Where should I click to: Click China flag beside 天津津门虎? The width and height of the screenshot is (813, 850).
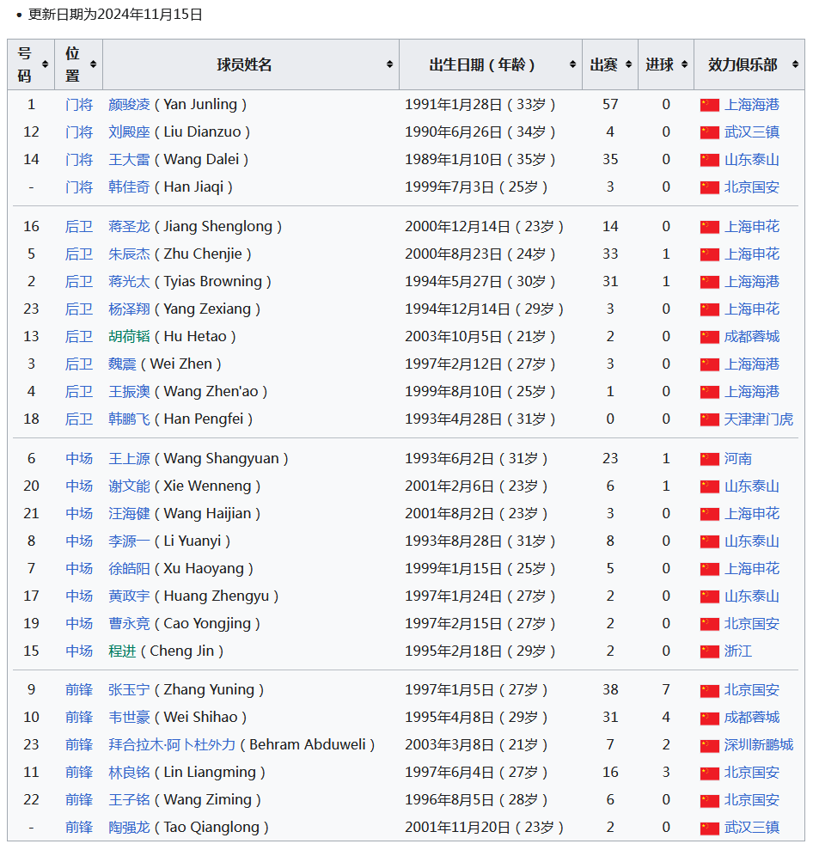click(710, 419)
